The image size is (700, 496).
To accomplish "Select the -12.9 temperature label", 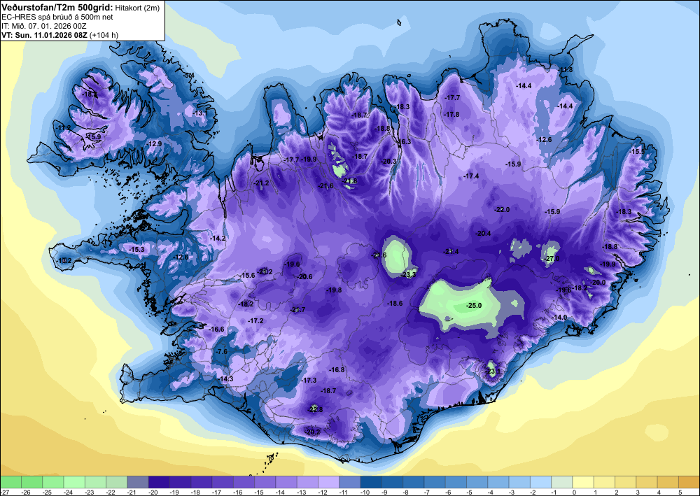I will point(155,143).
